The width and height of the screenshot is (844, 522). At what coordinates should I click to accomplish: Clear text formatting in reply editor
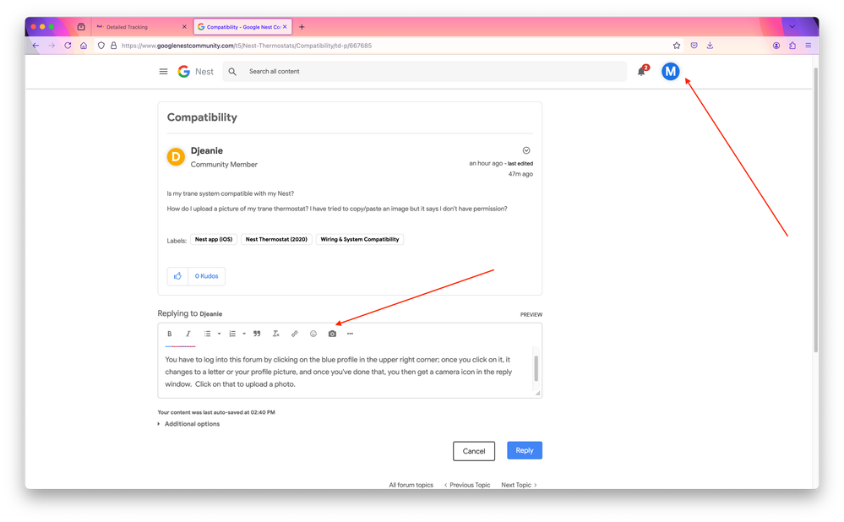pyautogui.click(x=275, y=334)
